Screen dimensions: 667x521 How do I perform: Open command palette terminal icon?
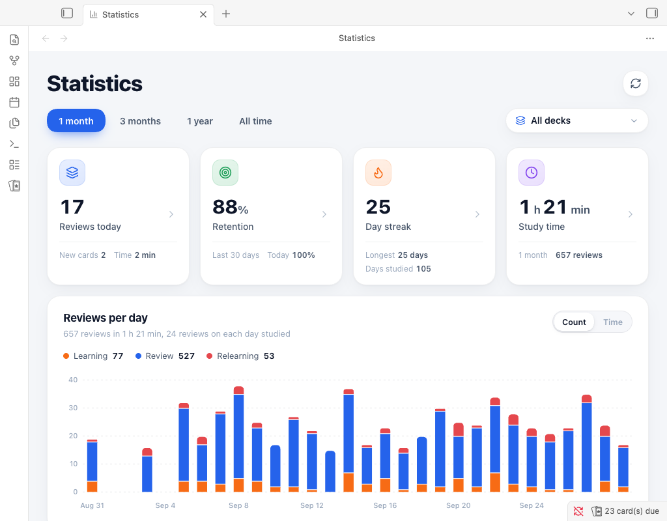point(14,144)
